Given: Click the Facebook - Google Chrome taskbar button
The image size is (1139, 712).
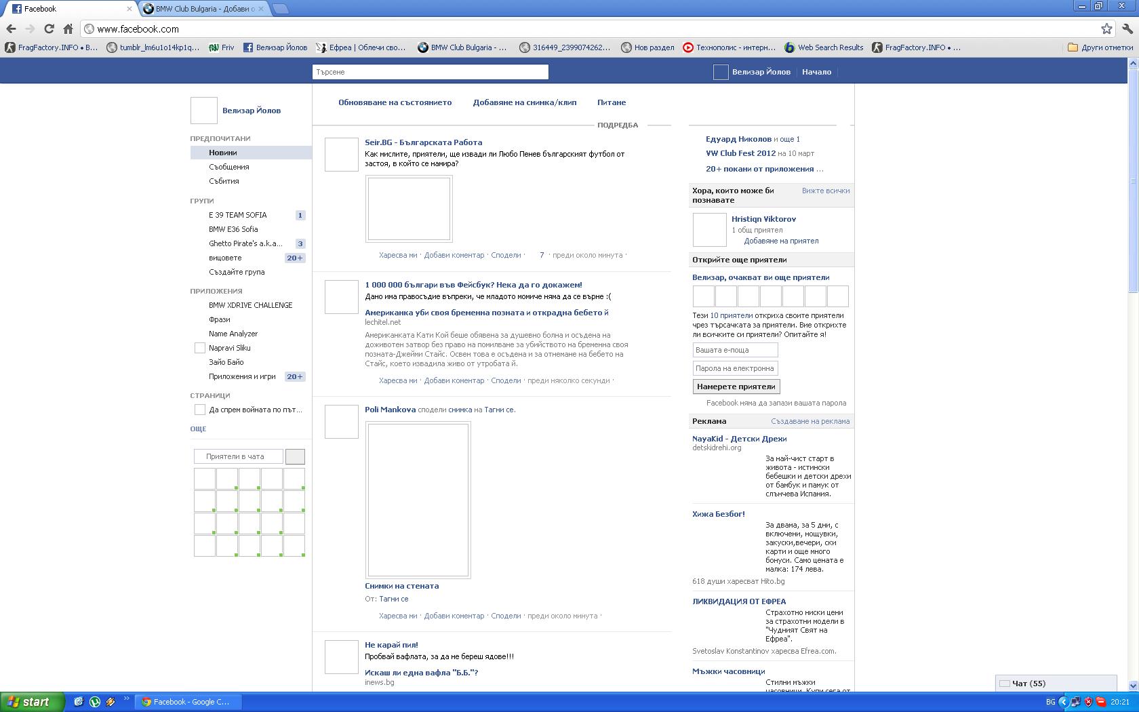Looking at the screenshot, I should pyautogui.click(x=188, y=702).
